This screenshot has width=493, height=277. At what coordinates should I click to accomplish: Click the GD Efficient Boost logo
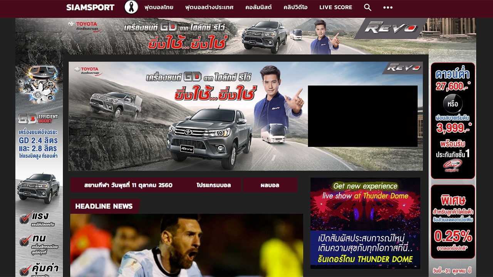pos(39,119)
